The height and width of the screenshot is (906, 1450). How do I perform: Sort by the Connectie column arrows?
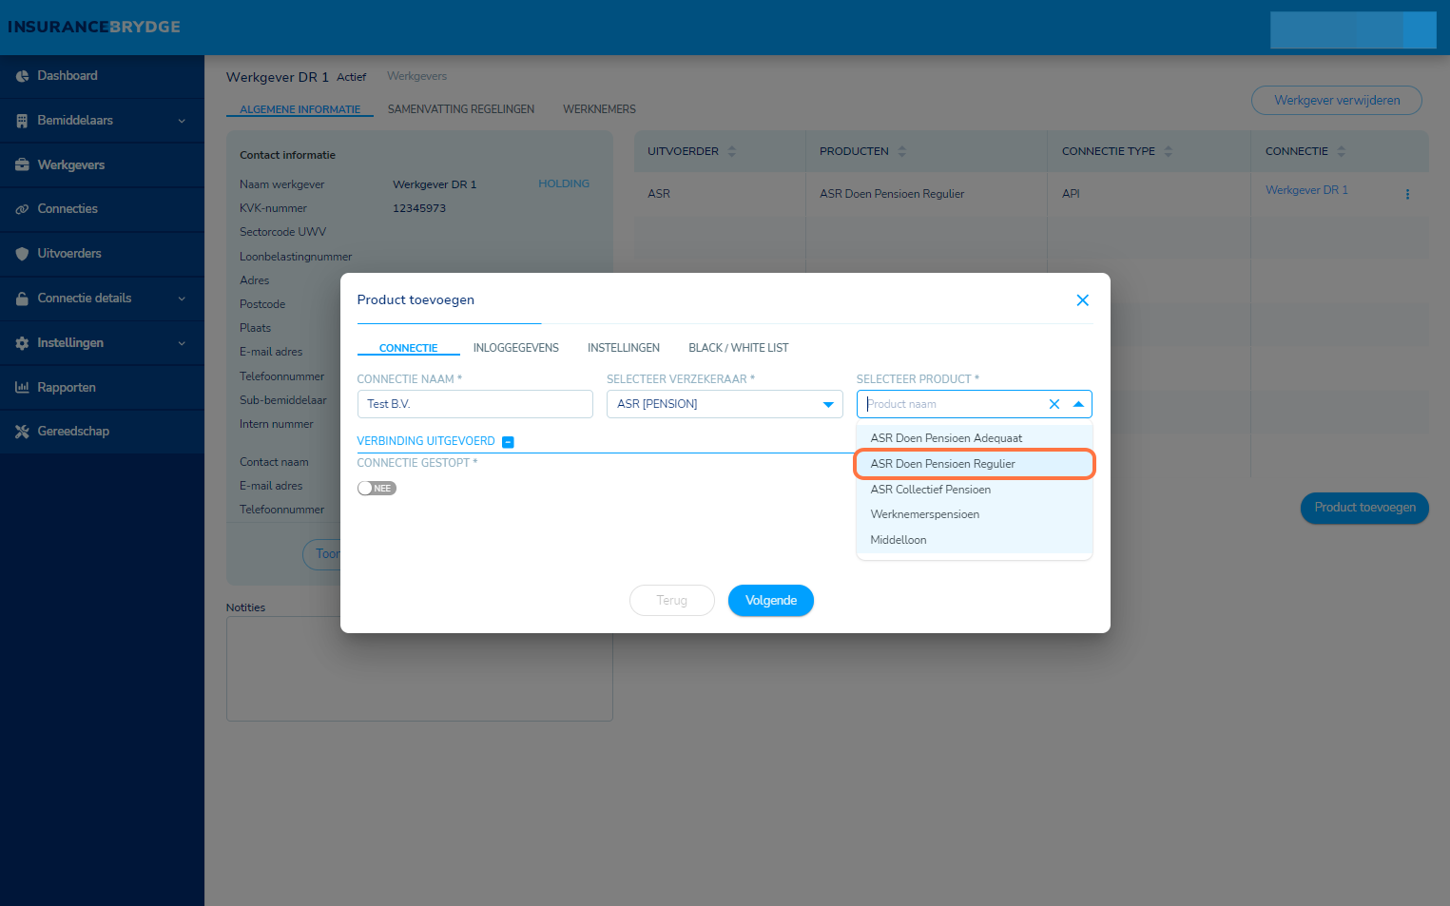tap(1342, 151)
